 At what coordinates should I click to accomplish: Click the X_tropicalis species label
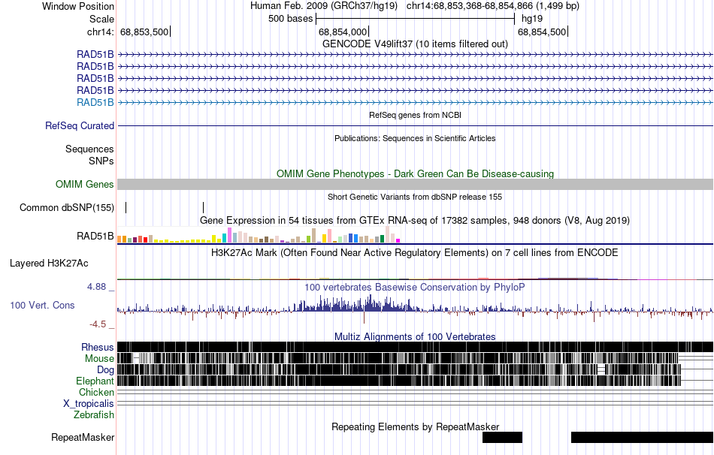pyautogui.click(x=89, y=404)
